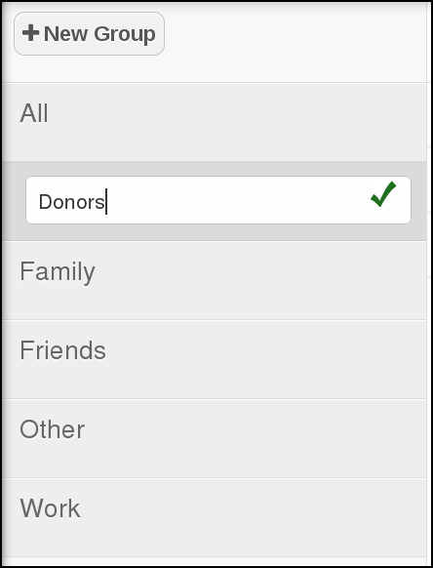This screenshot has height=568, width=433.
Task: Switch to the Friends group
Action: pos(215,359)
